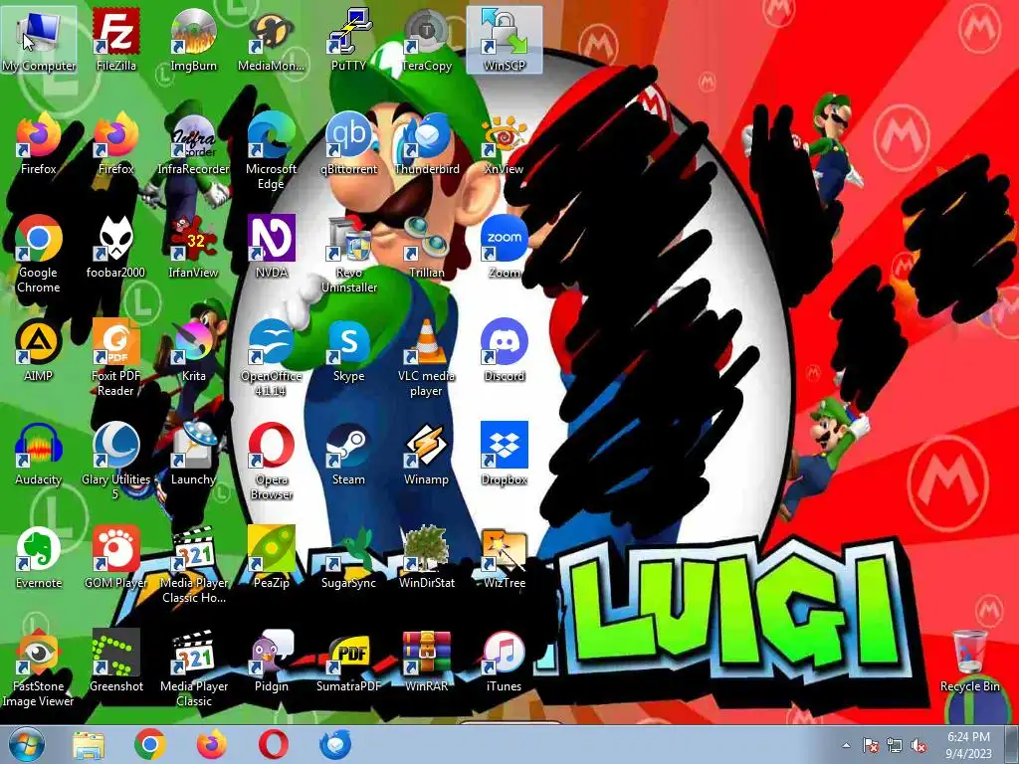
Task: Click the PeaZip desktop shortcut
Action: click(x=271, y=558)
